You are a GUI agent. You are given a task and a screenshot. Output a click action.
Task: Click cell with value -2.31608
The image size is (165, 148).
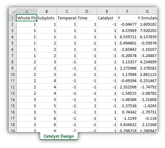[147, 100]
